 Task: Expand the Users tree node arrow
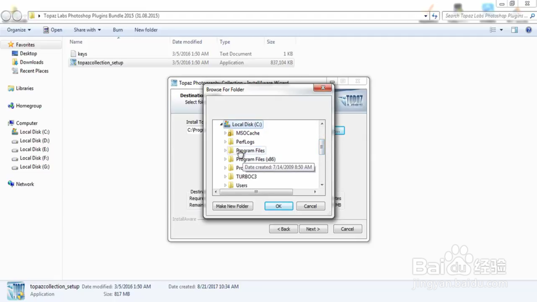click(x=225, y=186)
